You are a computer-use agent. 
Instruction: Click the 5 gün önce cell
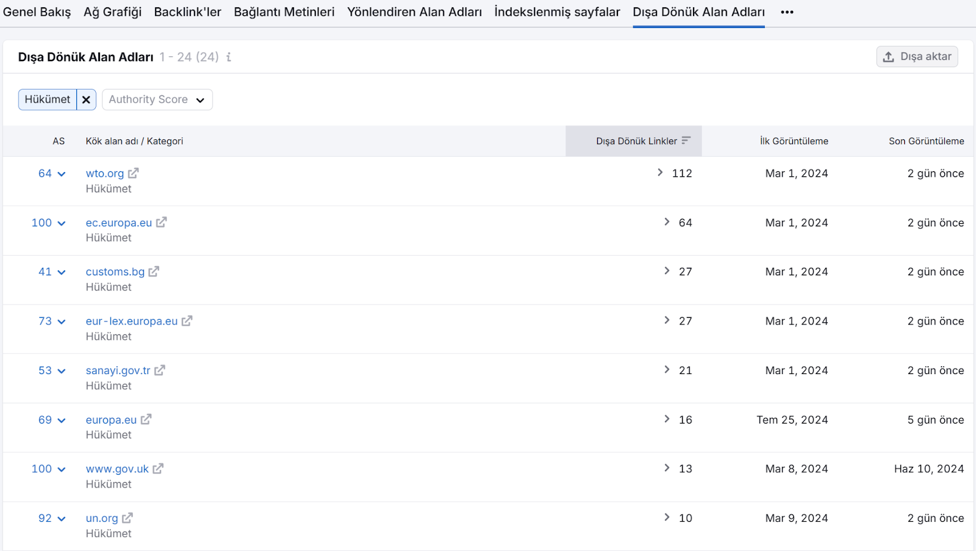(x=936, y=420)
